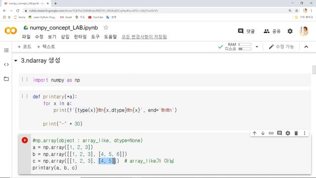Open the 지도 maps bookmark
316x178 pixels.
pyautogui.click(x=80, y=17)
